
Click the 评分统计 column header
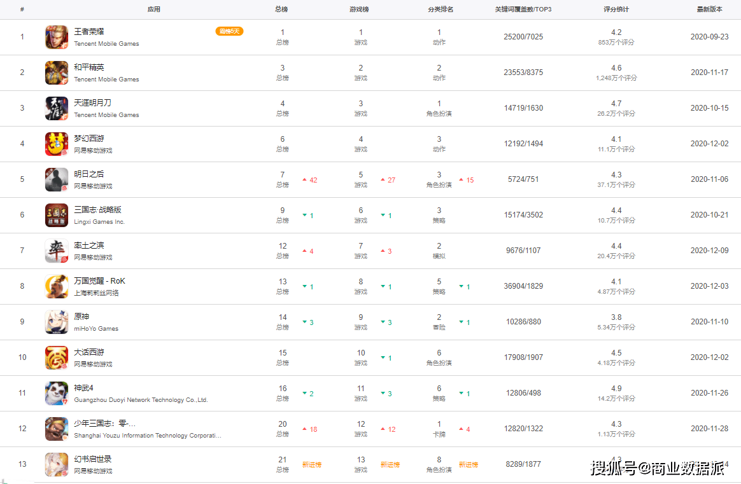pyautogui.click(x=616, y=10)
